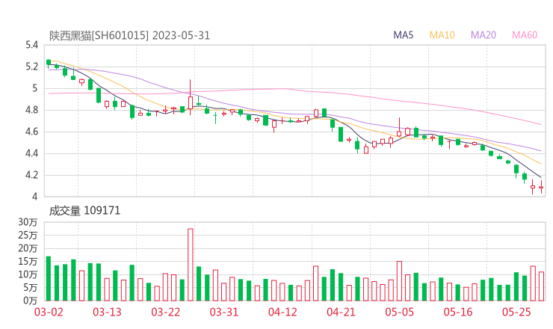Click the 03-31 date axis label
Image resolution: width=553 pixels, height=329 pixels.
click(224, 312)
